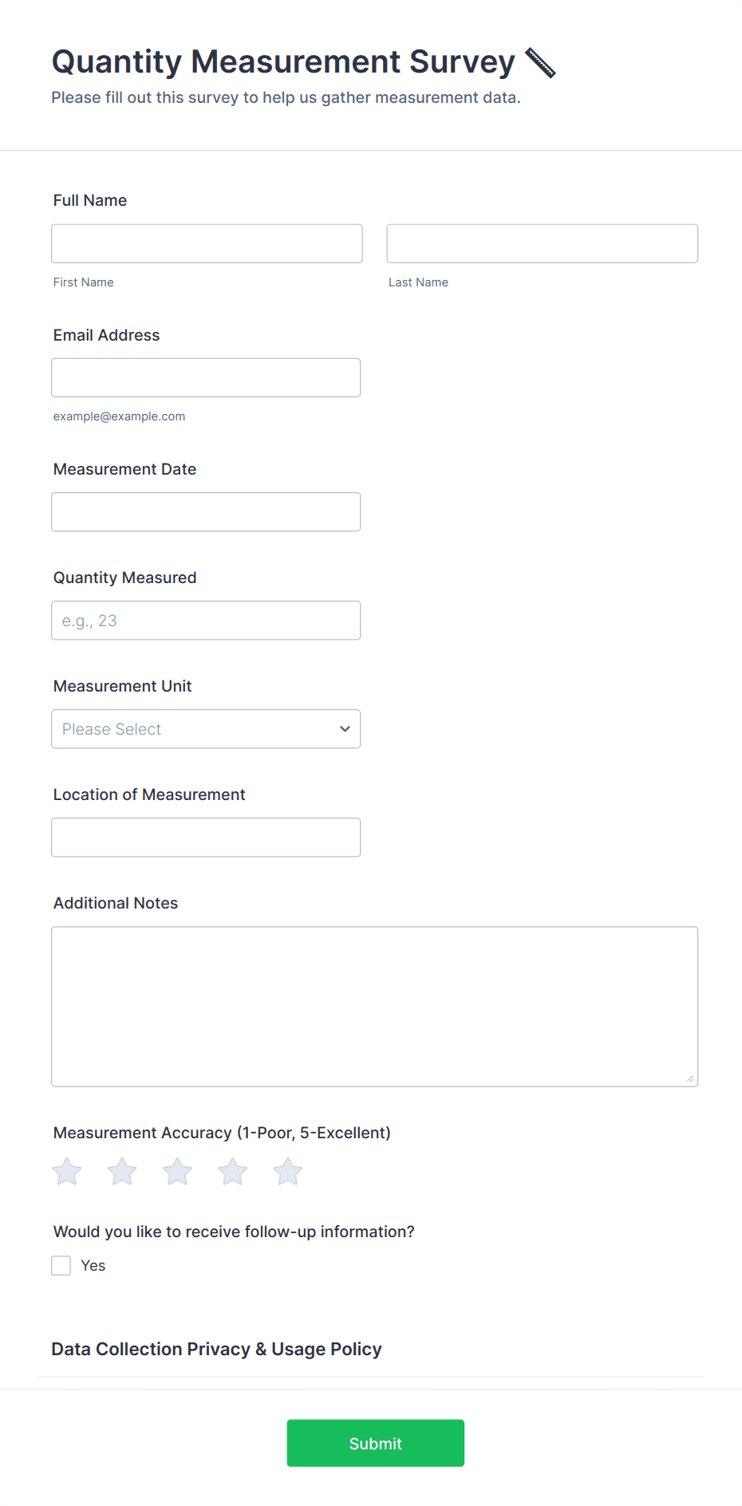Click into the Last Name field

click(x=542, y=243)
